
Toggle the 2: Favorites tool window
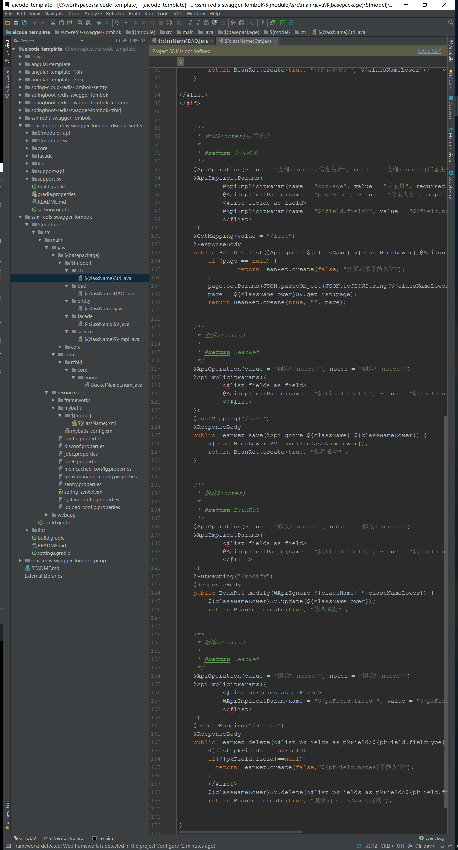7,816
